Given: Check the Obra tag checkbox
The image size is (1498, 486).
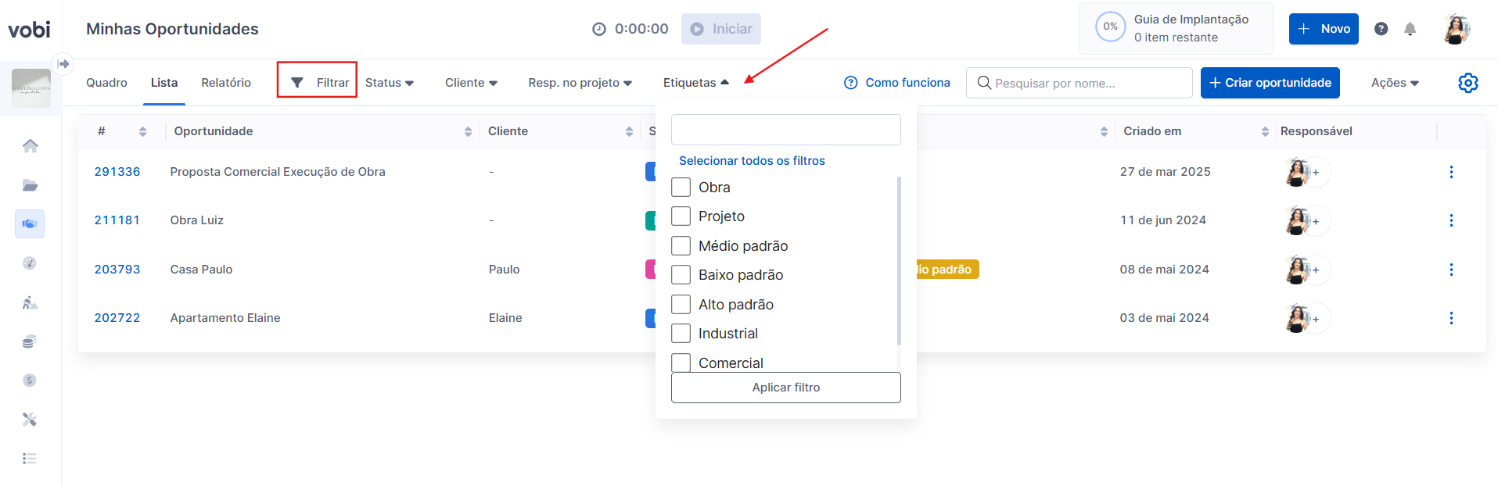Looking at the screenshot, I should tap(681, 188).
